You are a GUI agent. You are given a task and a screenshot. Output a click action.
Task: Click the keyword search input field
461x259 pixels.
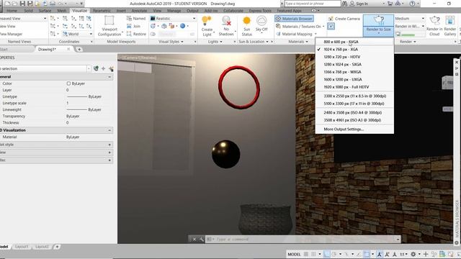pos(313,4)
